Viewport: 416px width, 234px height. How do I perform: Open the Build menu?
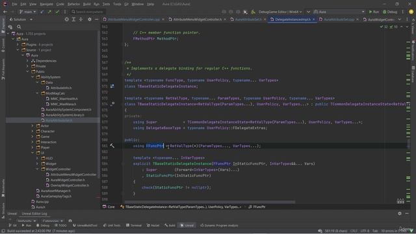86,4
